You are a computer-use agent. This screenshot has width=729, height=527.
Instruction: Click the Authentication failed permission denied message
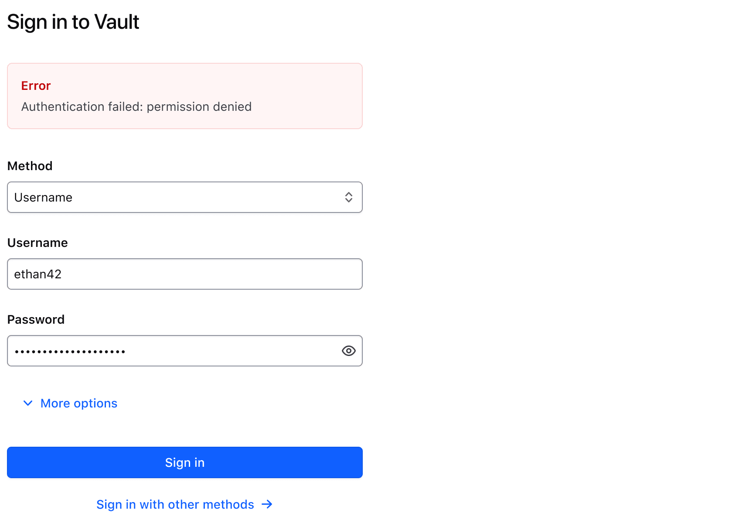click(x=136, y=106)
